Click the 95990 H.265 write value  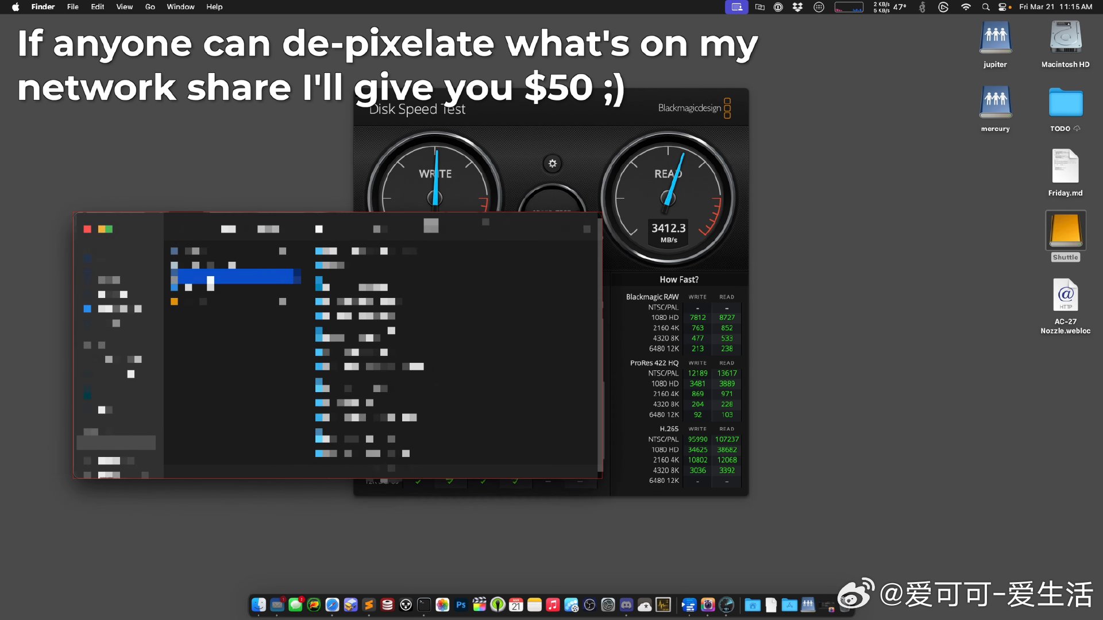pyautogui.click(x=697, y=439)
